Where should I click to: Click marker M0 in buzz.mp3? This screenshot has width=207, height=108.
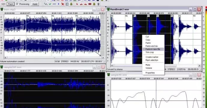click(27, 16)
